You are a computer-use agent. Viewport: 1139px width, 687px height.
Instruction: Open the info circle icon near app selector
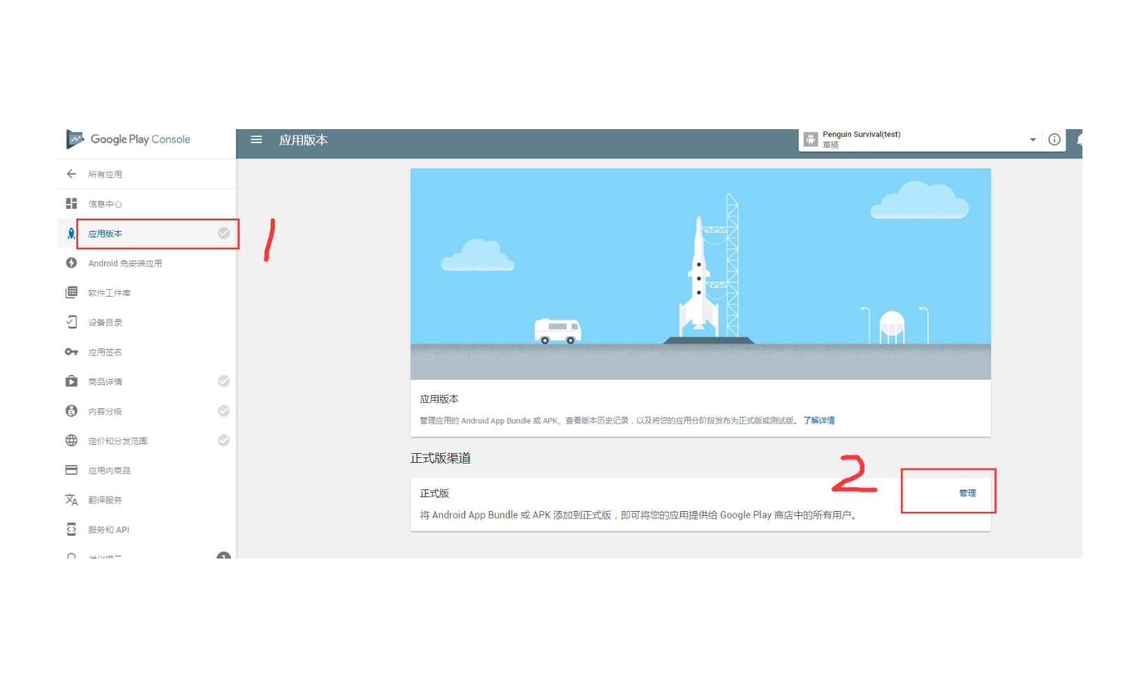[1055, 140]
